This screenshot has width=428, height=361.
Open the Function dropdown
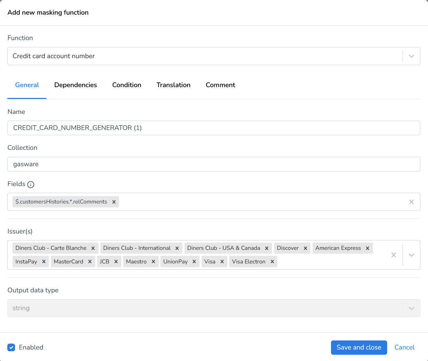tap(411, 56)
